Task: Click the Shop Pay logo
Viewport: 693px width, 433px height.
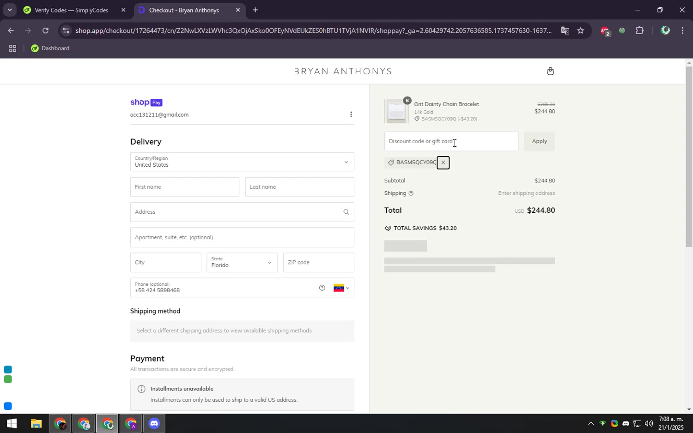Action: [x=146, y=102]
